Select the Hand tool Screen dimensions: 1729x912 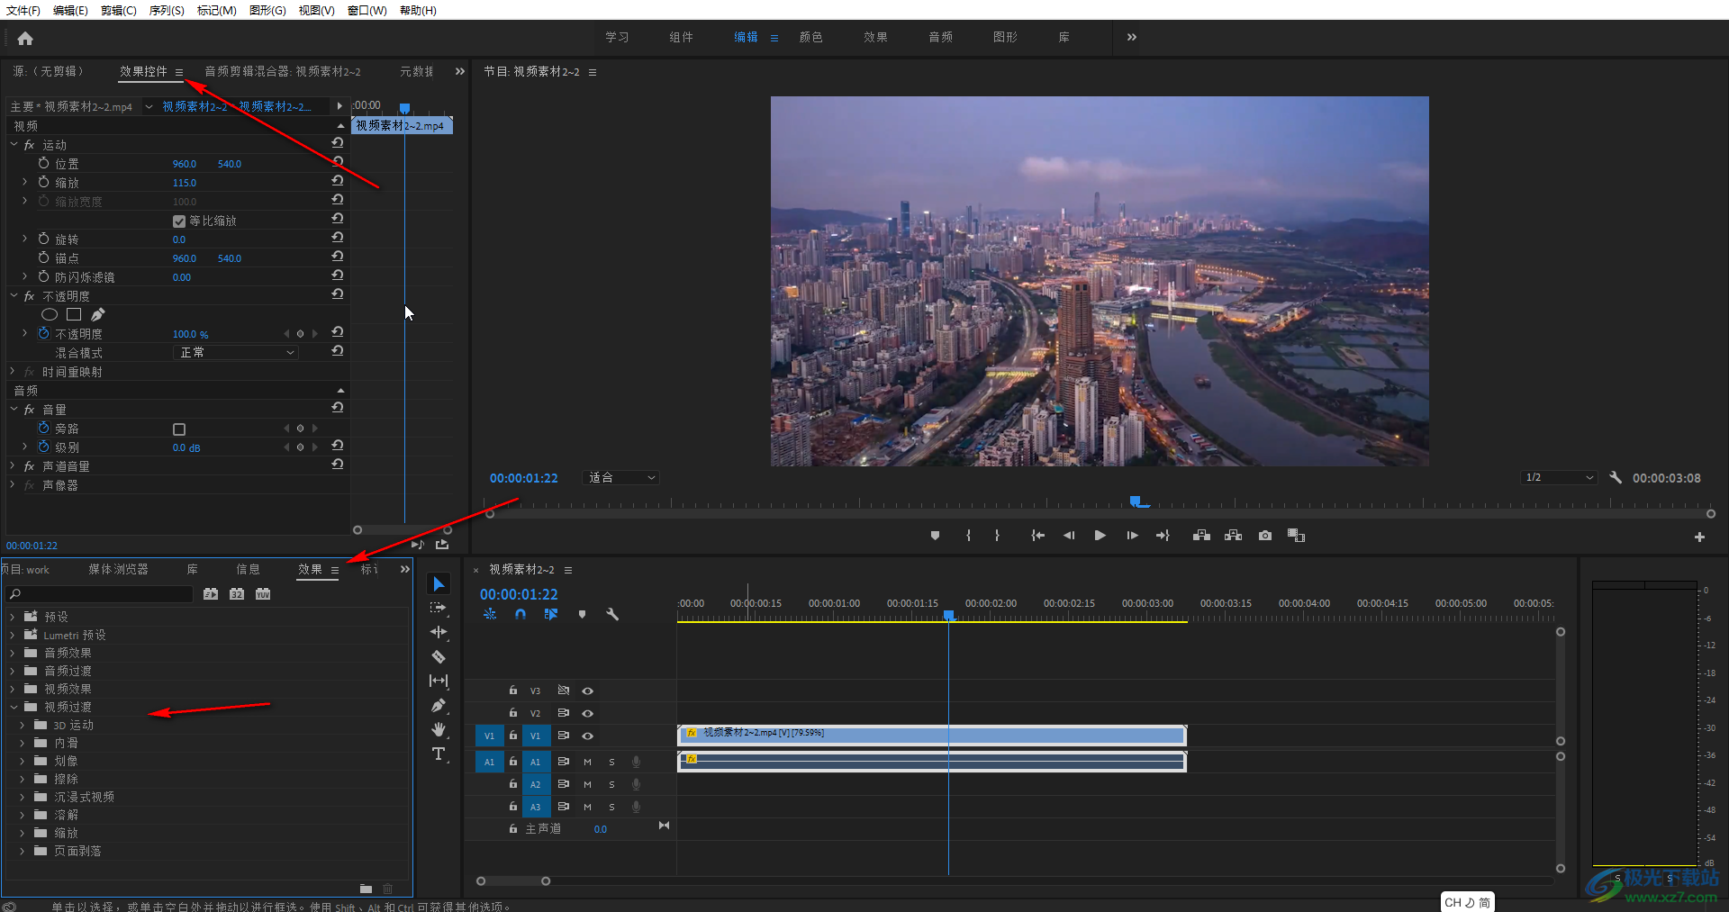439,729
